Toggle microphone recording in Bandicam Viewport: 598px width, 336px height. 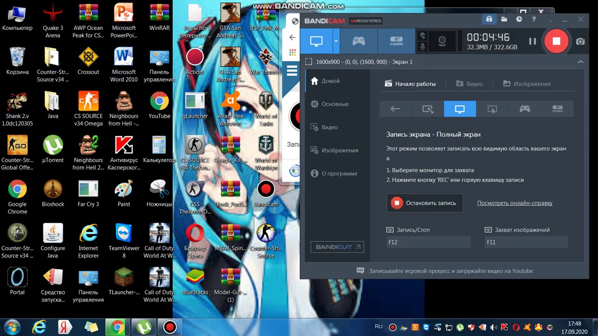(423, 47)
